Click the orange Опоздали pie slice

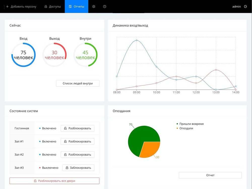pos(151,149)
